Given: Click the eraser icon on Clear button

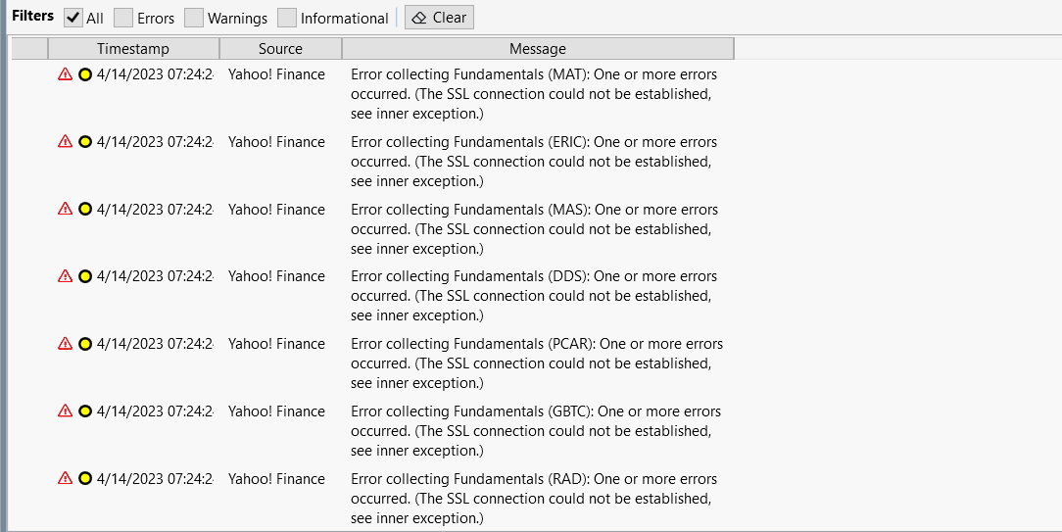Looking at the screenshot, I should point(419,19).
